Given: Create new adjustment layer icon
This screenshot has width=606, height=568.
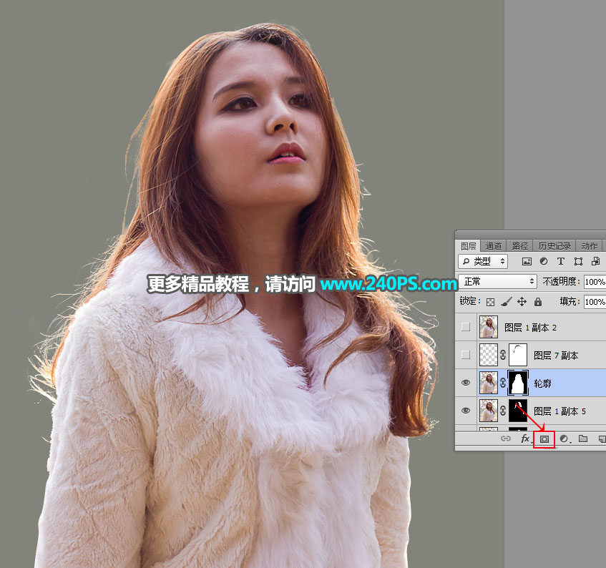Looking at the screenshot, I should click(565, 439).
